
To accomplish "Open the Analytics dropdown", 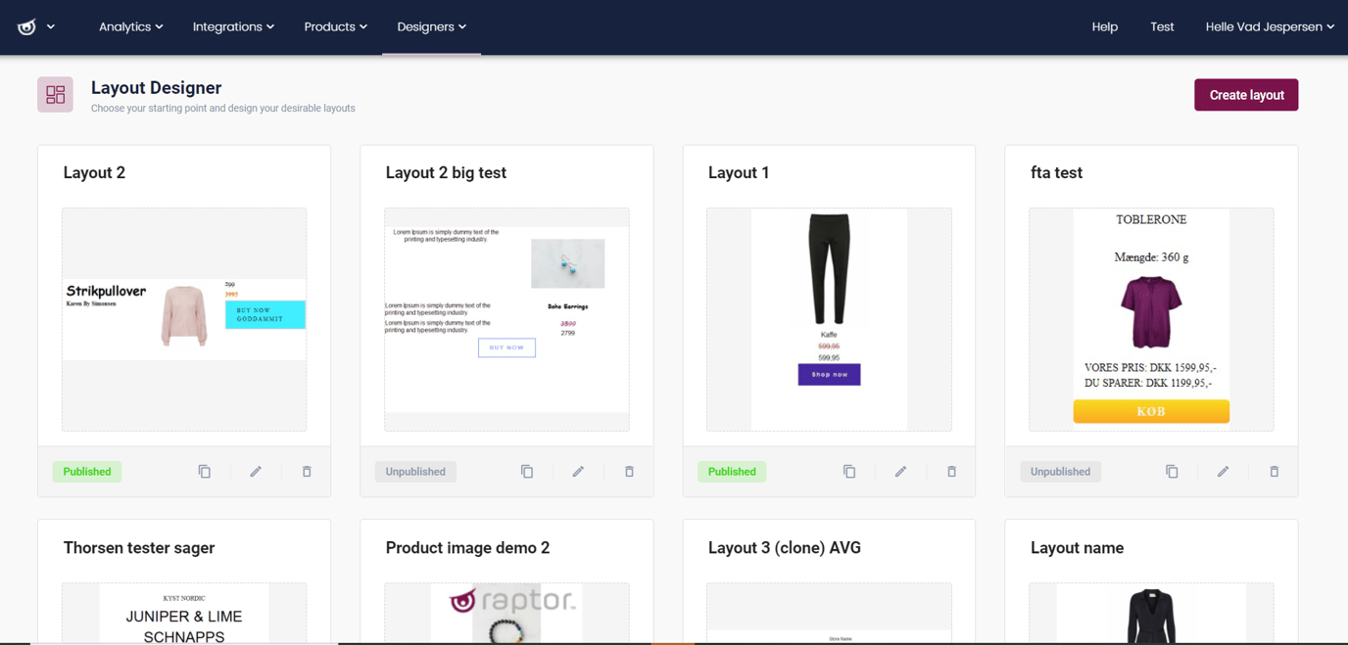I will [x=130, y=26].
